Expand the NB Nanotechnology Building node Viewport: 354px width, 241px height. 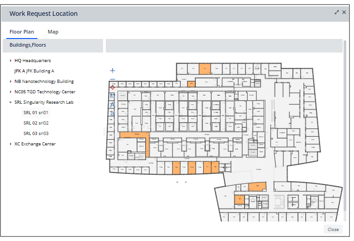[x=10, y=82]
